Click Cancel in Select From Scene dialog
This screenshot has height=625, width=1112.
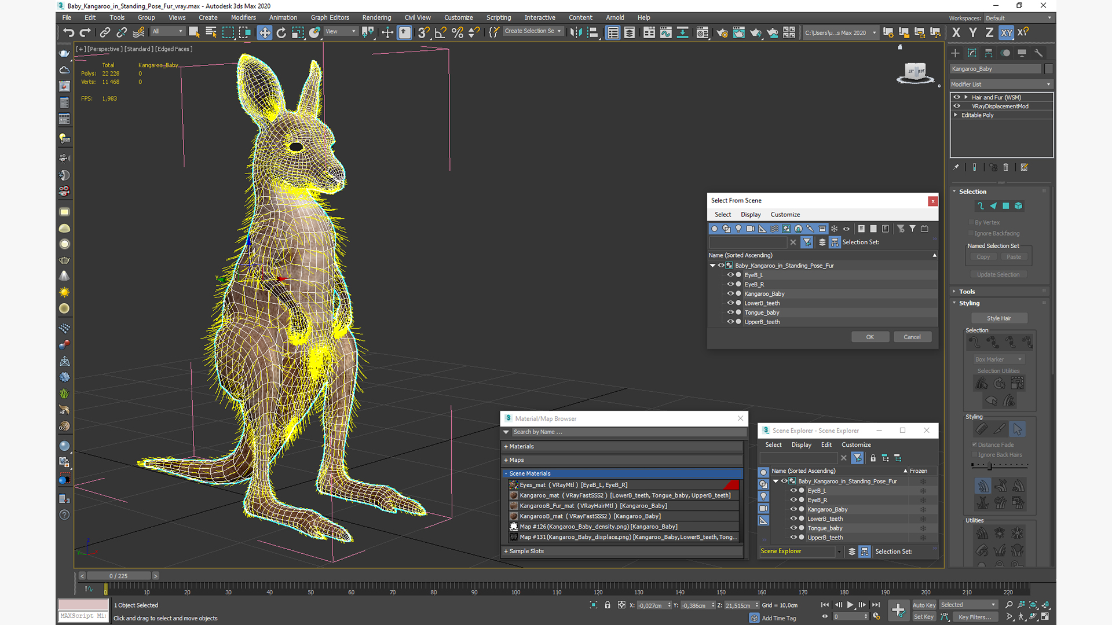coord(912,337)
